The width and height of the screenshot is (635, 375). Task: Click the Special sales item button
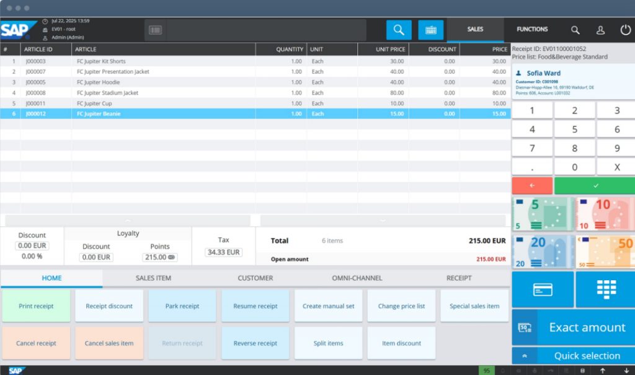pos(474,306)
